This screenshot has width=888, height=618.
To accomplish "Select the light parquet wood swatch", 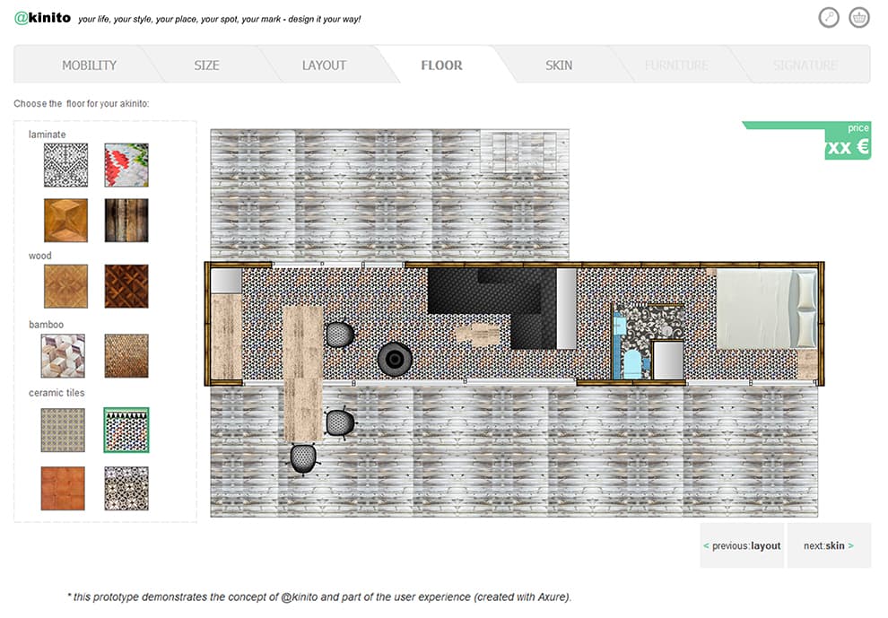I will [x=65, y=287].
